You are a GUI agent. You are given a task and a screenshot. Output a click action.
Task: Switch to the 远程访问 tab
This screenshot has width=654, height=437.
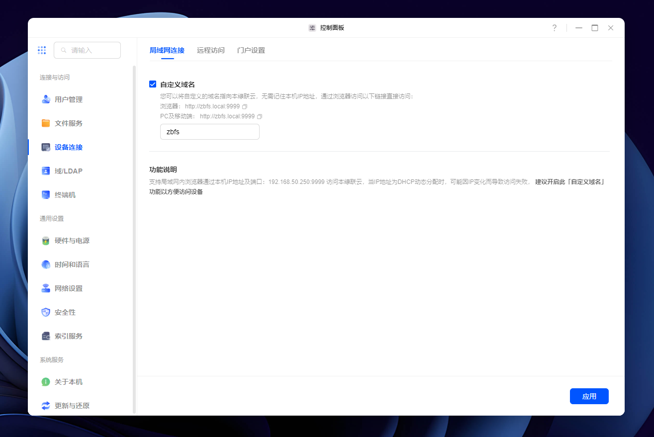[210, 50]
